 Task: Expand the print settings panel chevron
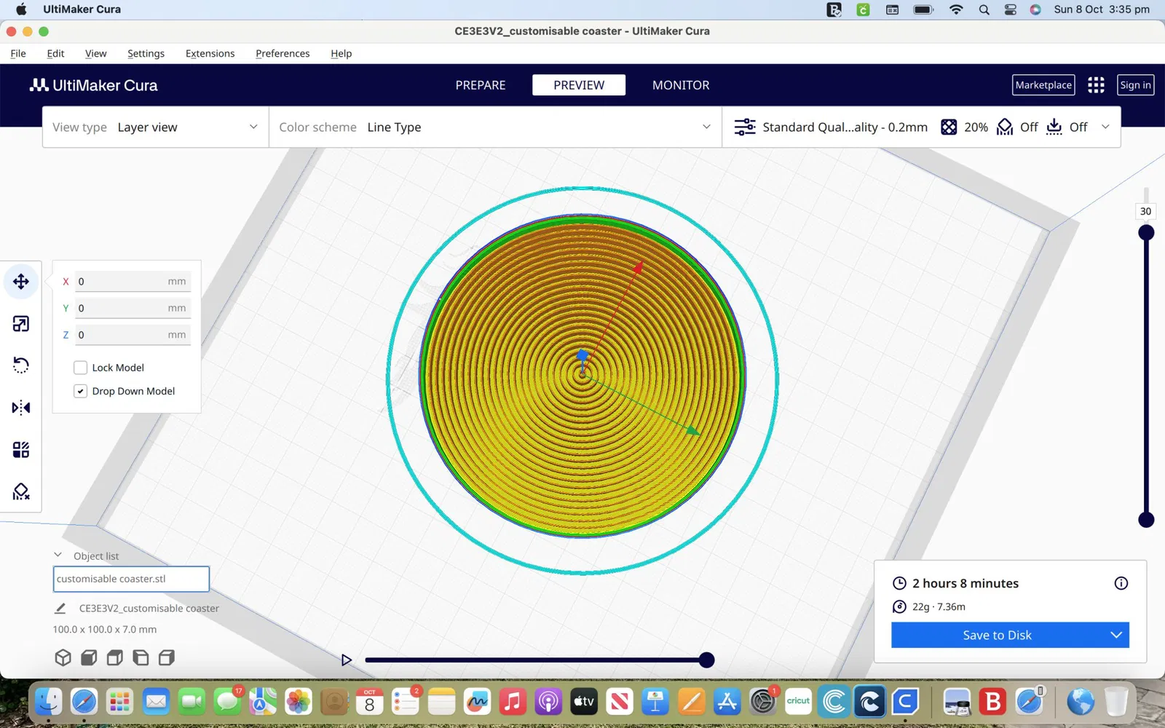tap(1105, 127)
